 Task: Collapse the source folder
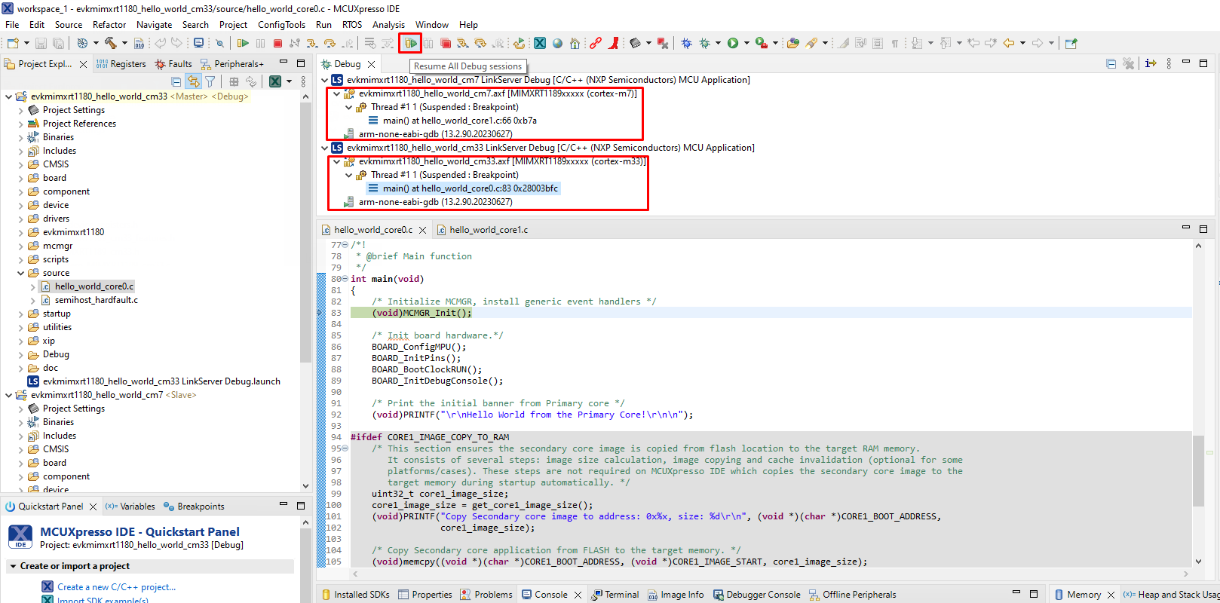(x=21, y=273)
